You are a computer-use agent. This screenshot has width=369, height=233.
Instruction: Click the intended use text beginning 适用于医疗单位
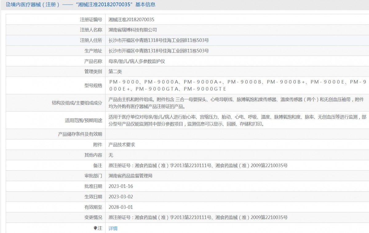[x=237, y=120]
